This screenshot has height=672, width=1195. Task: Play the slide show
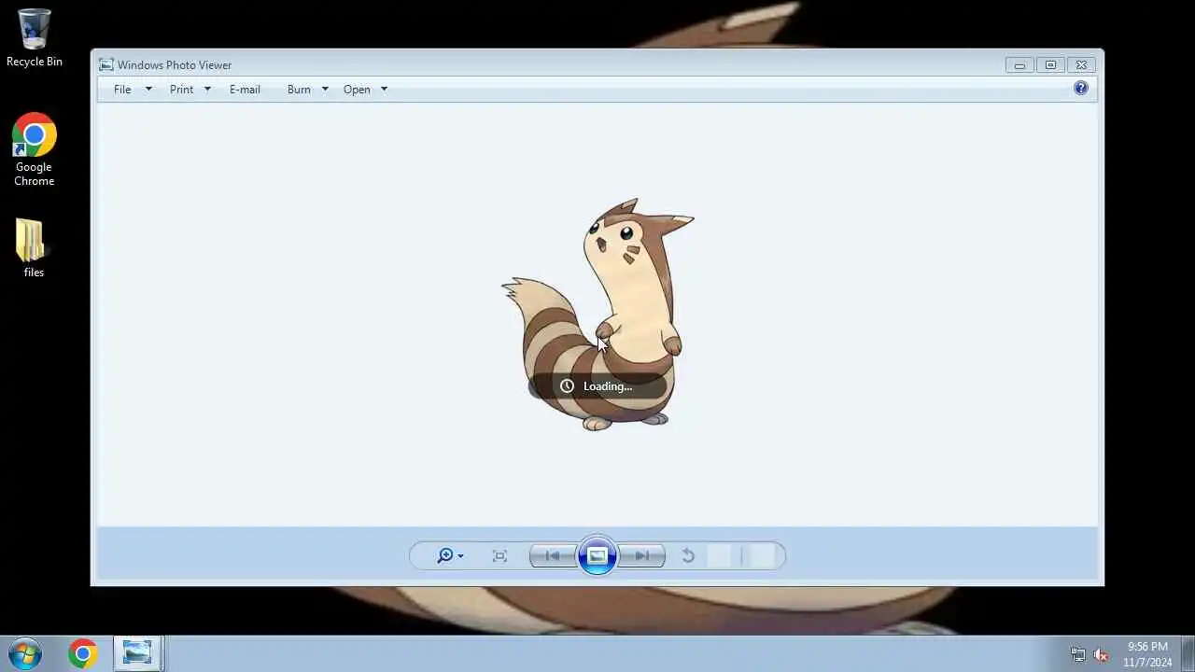coord(597,556)
